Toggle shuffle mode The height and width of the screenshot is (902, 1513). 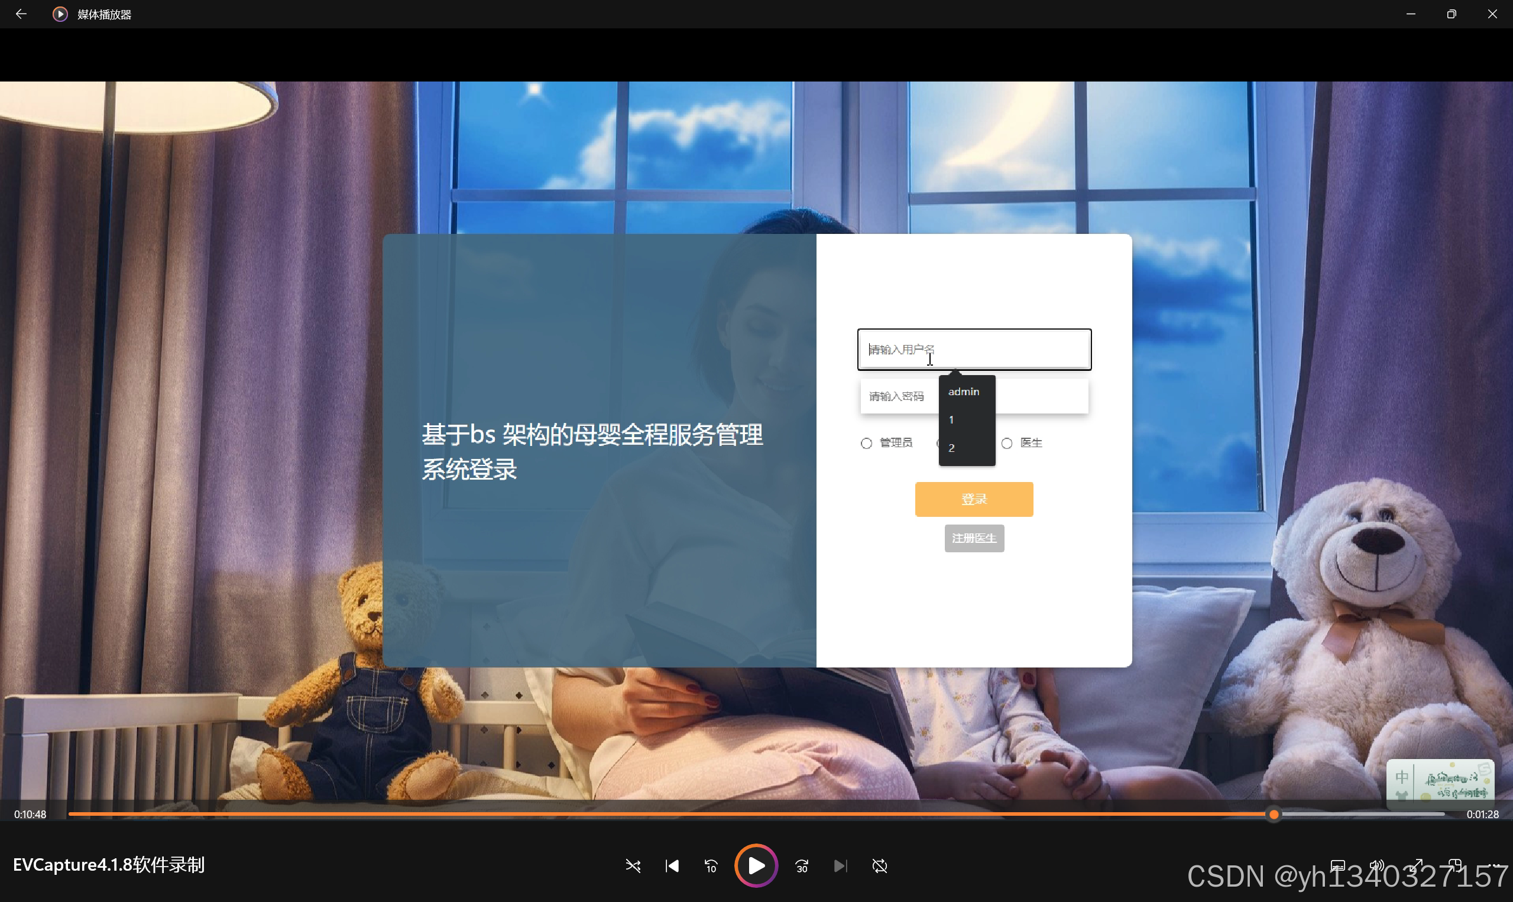[633, 866]
